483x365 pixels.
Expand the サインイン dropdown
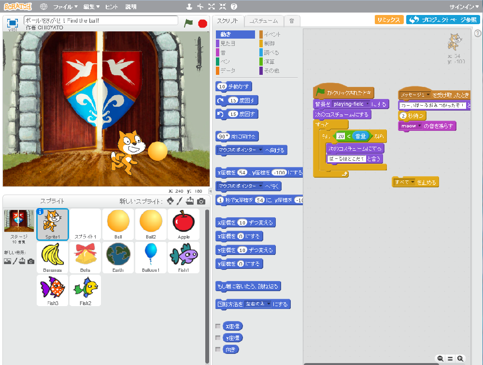coord(464,7)
